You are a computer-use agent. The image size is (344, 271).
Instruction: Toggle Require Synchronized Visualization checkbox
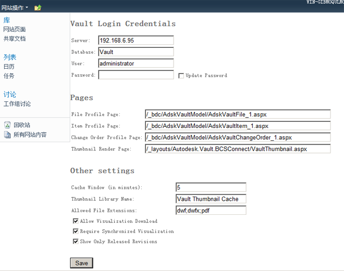(x=76, y=231)
